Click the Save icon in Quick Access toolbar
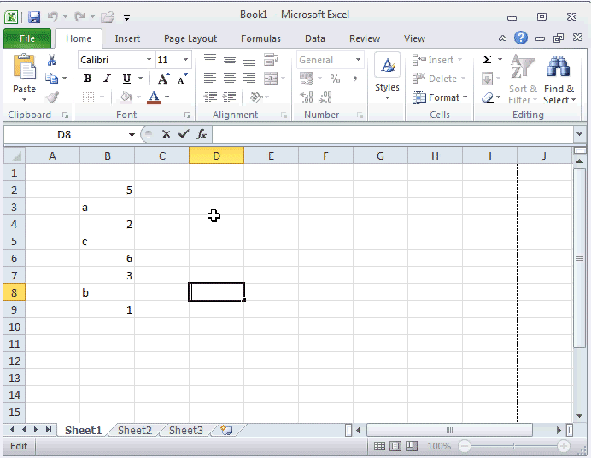 [34, 16]
